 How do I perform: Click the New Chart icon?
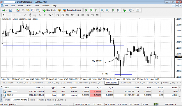3,10
